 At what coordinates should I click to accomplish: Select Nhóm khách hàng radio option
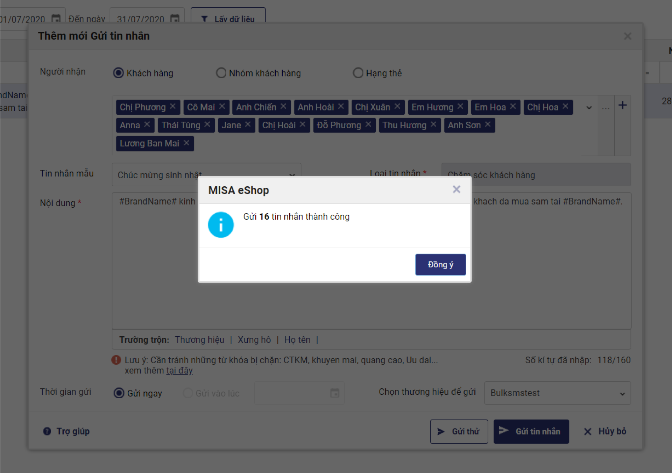click(x=221, y=73)
